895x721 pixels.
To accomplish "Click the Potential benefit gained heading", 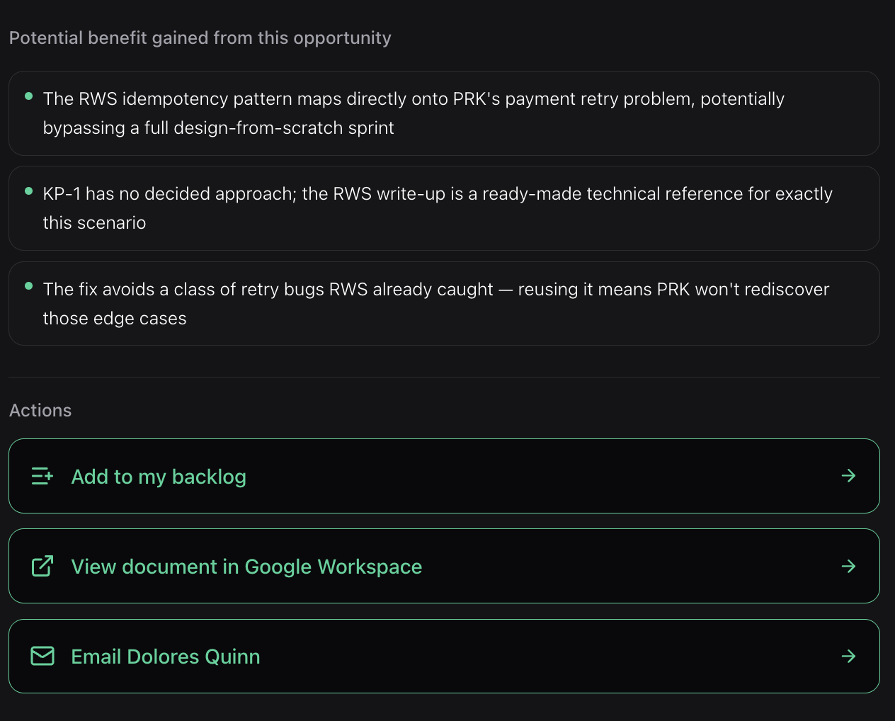I will 200,38.
